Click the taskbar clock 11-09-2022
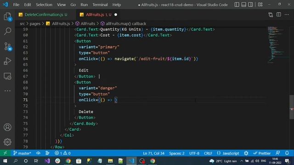The height and width of the screenshot is (165, 294). 275,161
